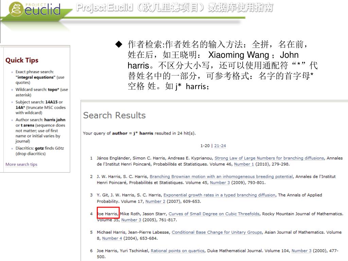Click 'Michael Harris' author in result 5
This screenshot has width=348, height=261.
(x=111, y=232)
